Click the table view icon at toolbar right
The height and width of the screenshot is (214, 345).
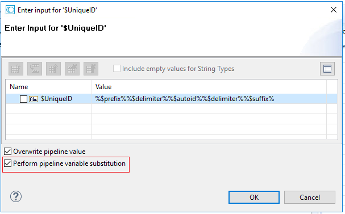(327, 69)
